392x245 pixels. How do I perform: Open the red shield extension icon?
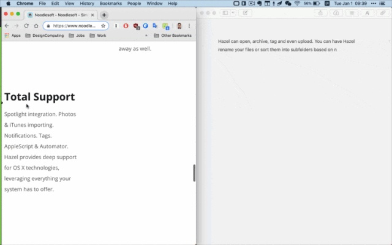click(x=136, y=26)
